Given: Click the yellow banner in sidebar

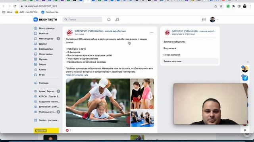Looking at the screenshot, I should 46,131.
